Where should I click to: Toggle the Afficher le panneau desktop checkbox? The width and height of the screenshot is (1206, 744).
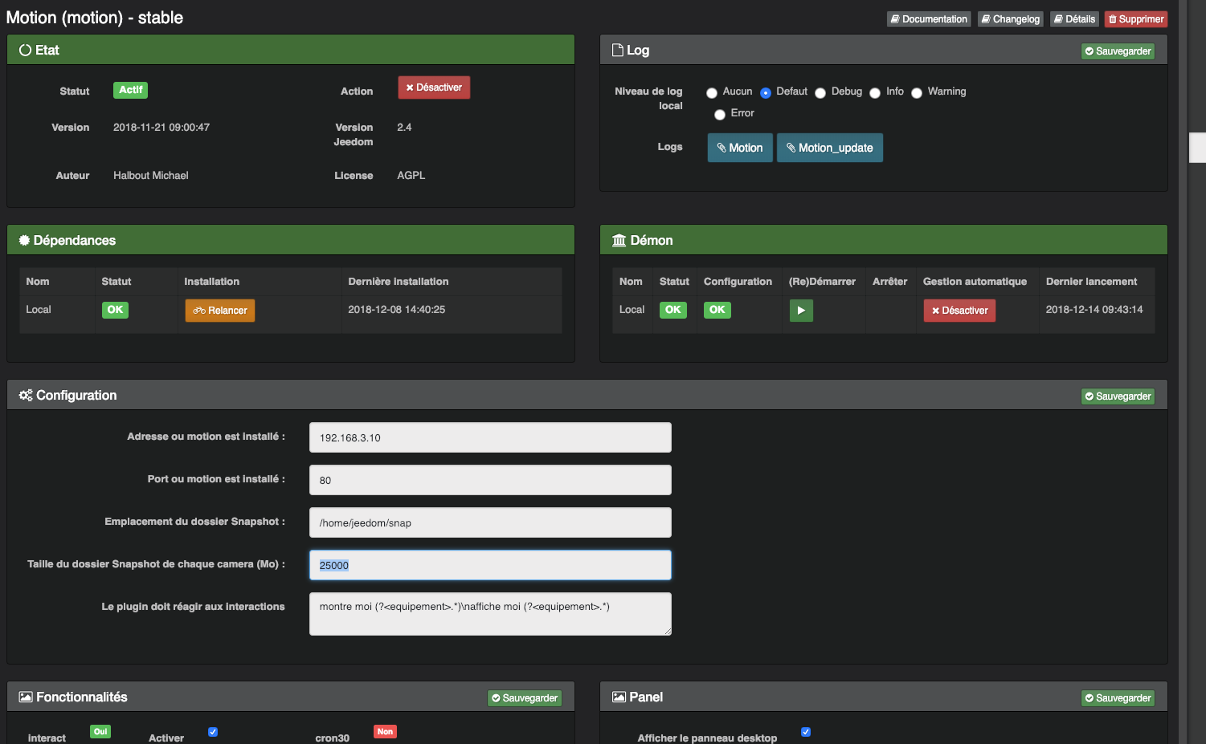coord(806,732)
